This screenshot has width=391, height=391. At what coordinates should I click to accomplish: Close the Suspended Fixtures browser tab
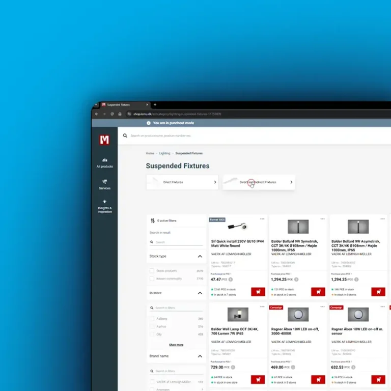[x=147, y=105]
